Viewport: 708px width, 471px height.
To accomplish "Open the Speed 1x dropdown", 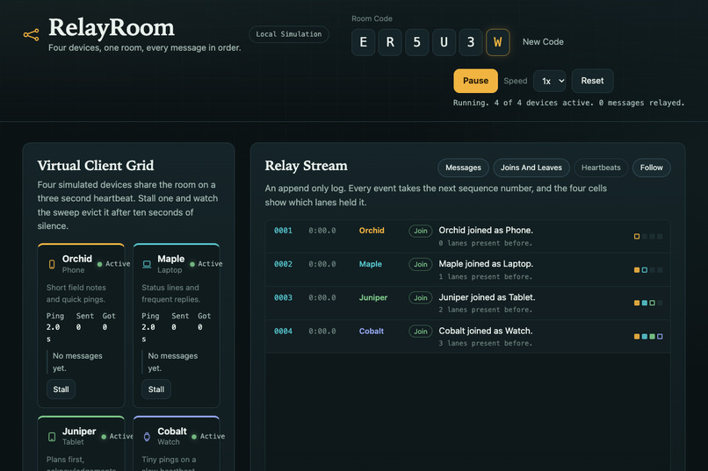I will pos(550,81).
